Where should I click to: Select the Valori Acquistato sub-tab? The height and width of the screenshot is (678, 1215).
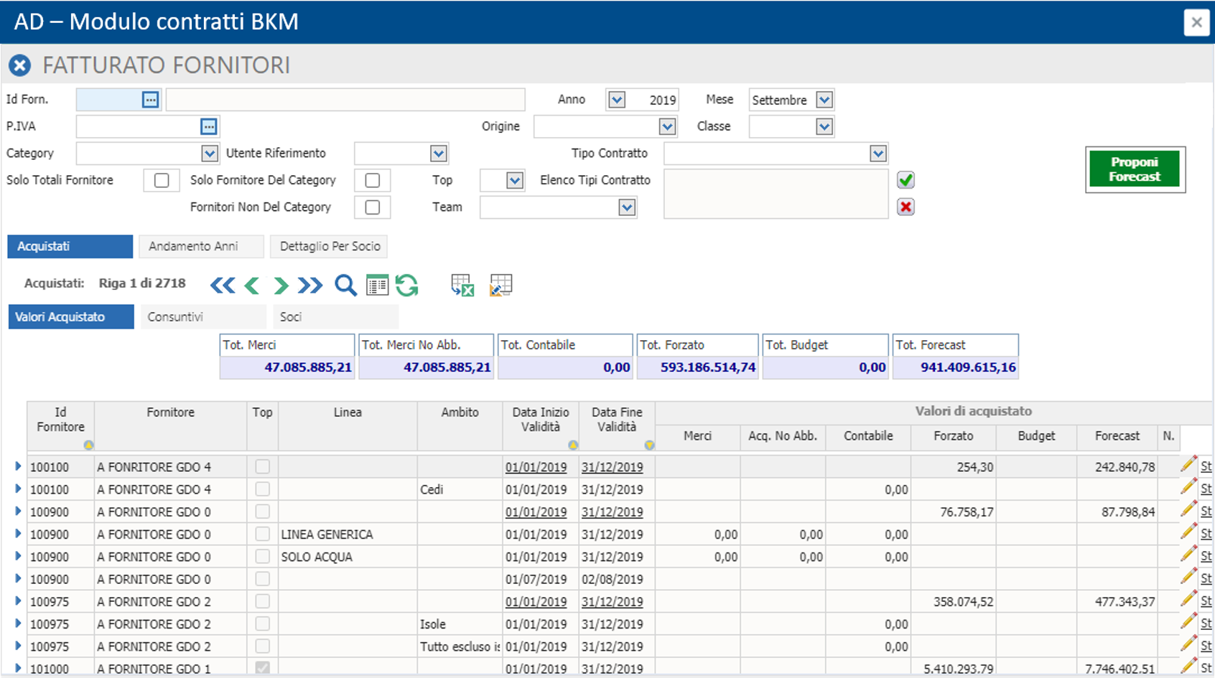[71, 316]
